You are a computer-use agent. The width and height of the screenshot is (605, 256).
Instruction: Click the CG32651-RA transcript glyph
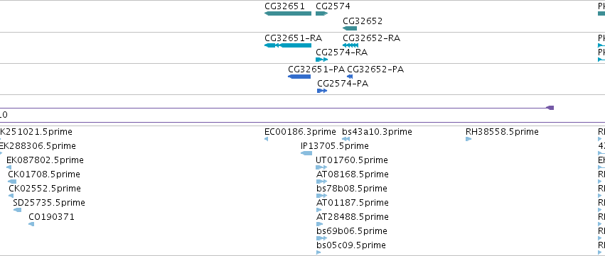click(x=288, y=45)
